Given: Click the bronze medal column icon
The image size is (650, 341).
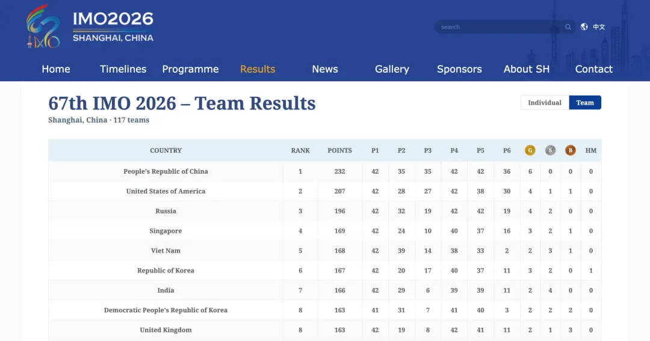Looking at the screenshot, I should click(x=571, y=150).
